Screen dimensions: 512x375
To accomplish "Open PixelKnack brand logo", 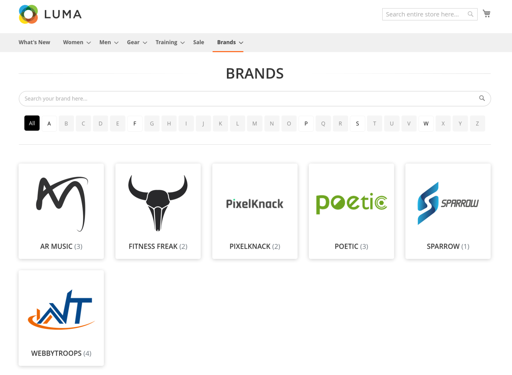I will 255,204.
